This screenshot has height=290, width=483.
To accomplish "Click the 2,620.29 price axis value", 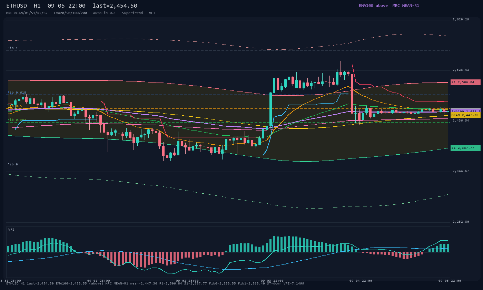I will pos(461,19).
